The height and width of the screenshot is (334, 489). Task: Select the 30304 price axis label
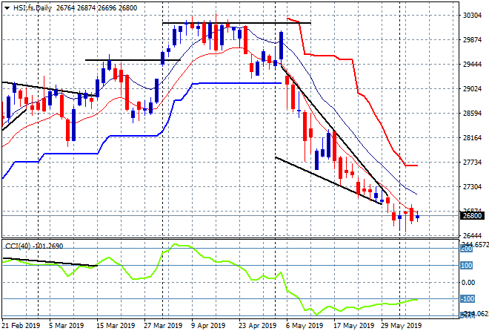coord(472,16)
